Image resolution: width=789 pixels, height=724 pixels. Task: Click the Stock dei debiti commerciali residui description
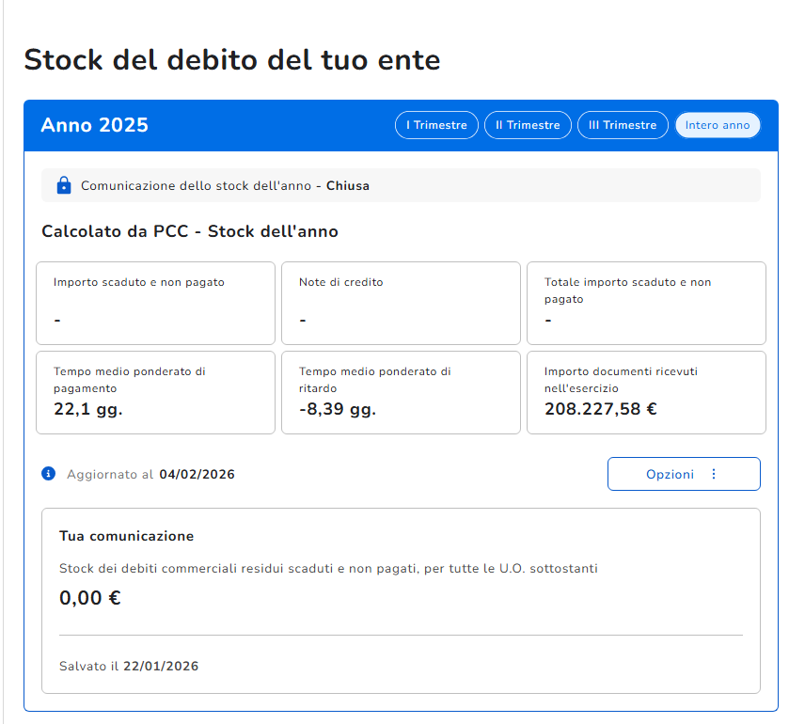click(x=328, y=569)
